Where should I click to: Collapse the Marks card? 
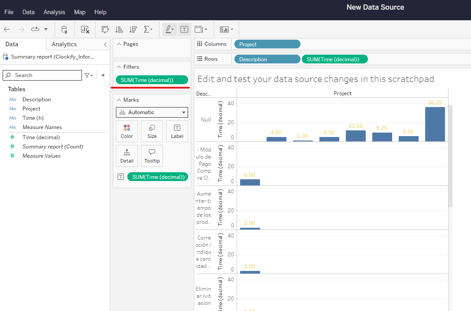pyautogui.click(x=119, y=100)
